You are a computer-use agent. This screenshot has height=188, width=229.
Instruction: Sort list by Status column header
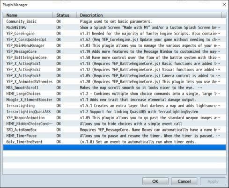click(x=65, y=15)
